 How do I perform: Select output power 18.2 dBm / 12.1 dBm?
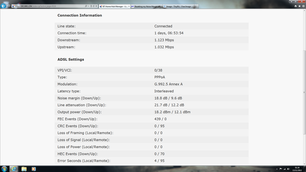(x=172, y=112)
